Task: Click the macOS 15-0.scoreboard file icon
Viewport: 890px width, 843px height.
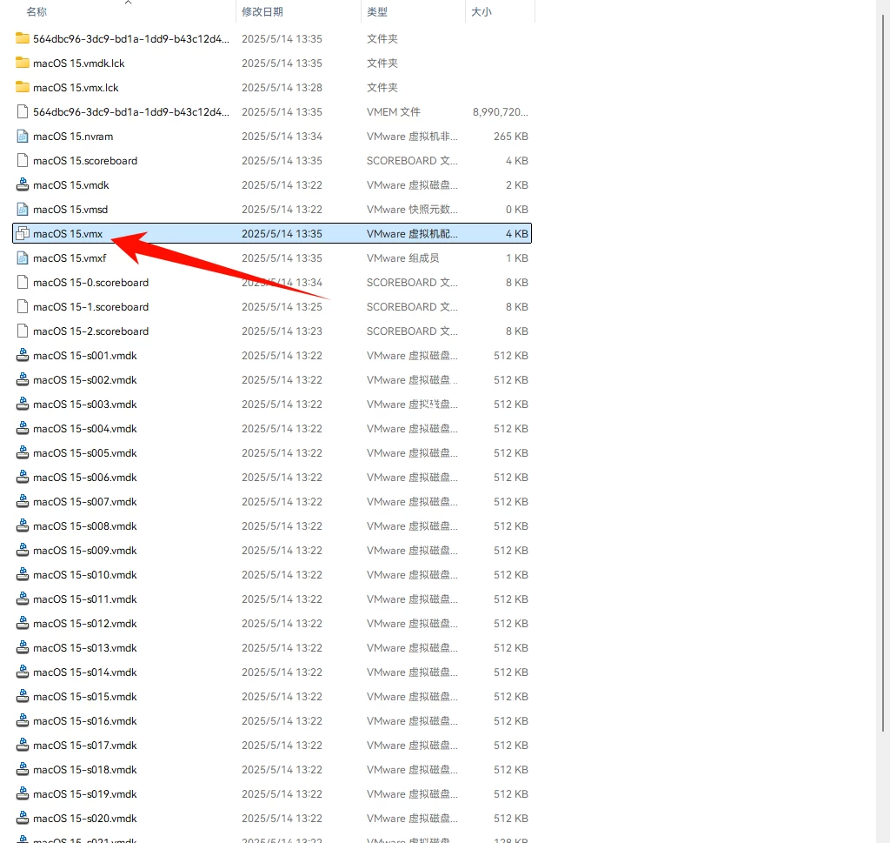Action: (x=22, y=283)
